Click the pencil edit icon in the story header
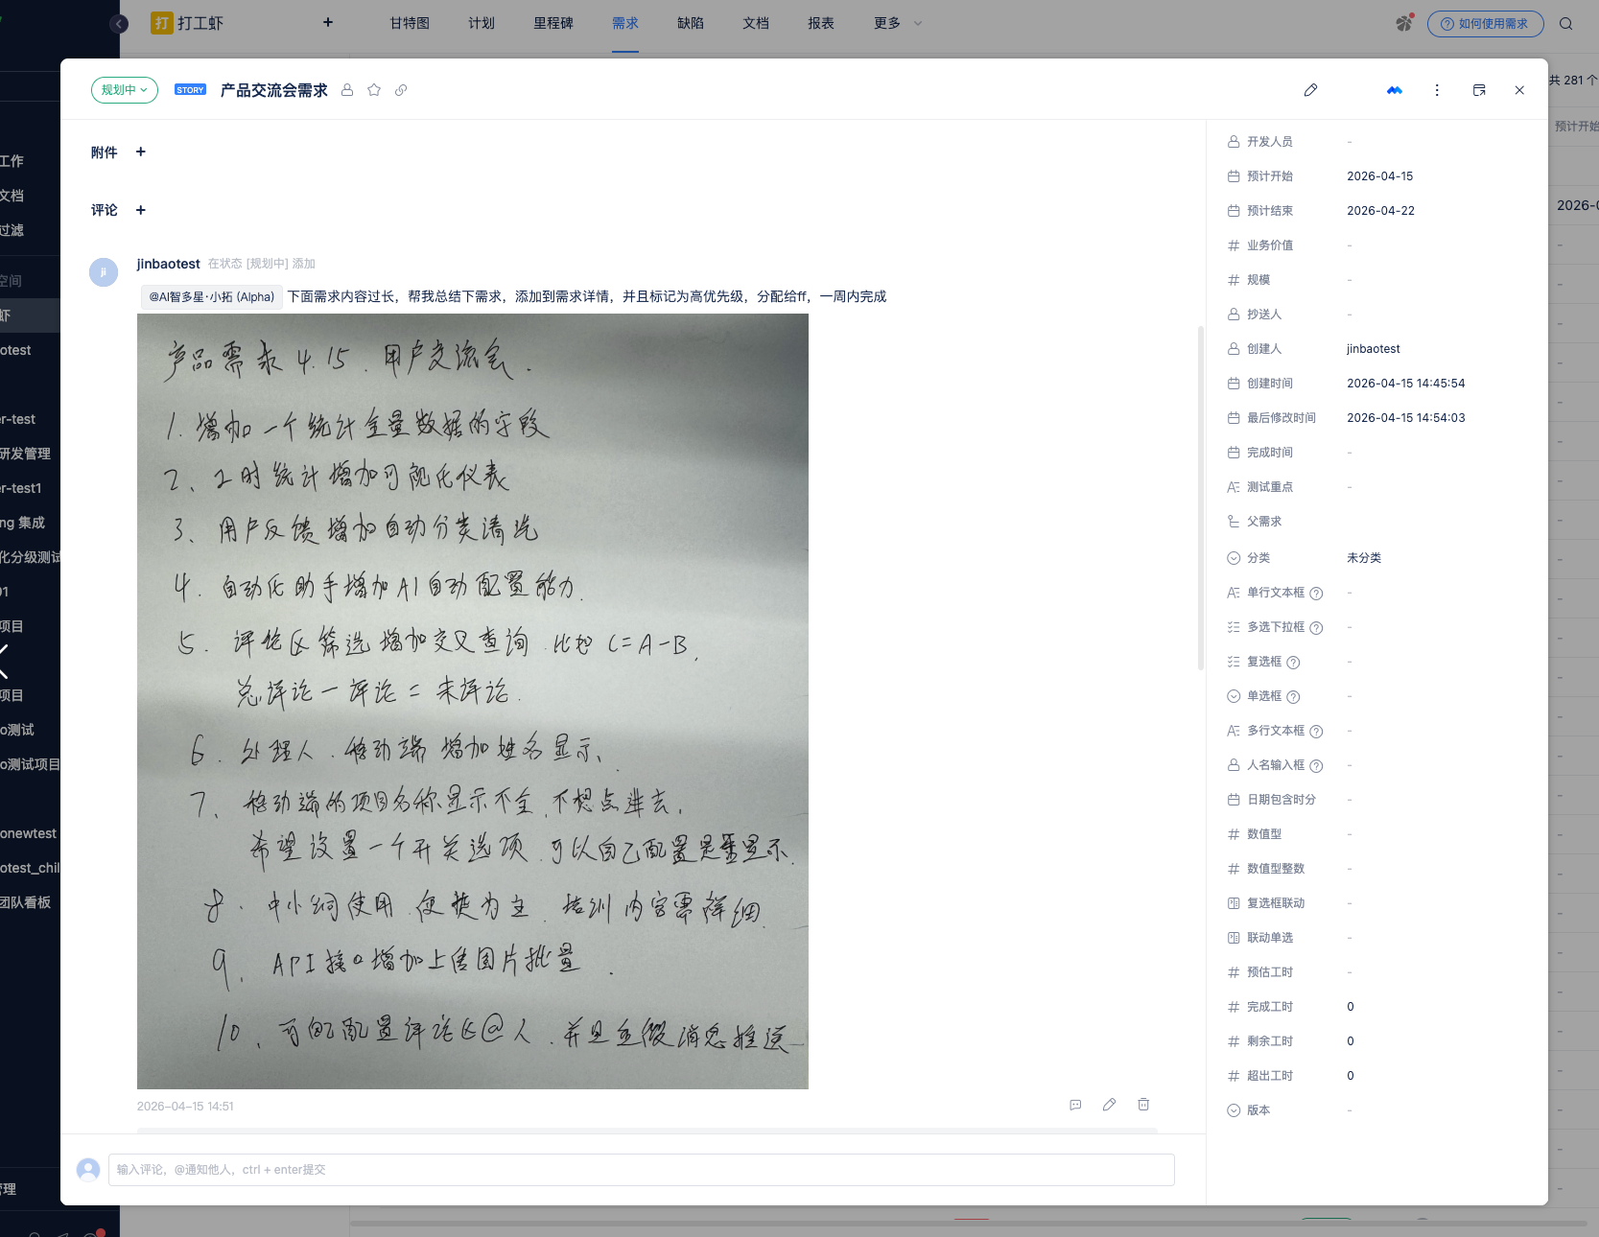This screenshot has height=1237, width=1599. pos(1310,90)
